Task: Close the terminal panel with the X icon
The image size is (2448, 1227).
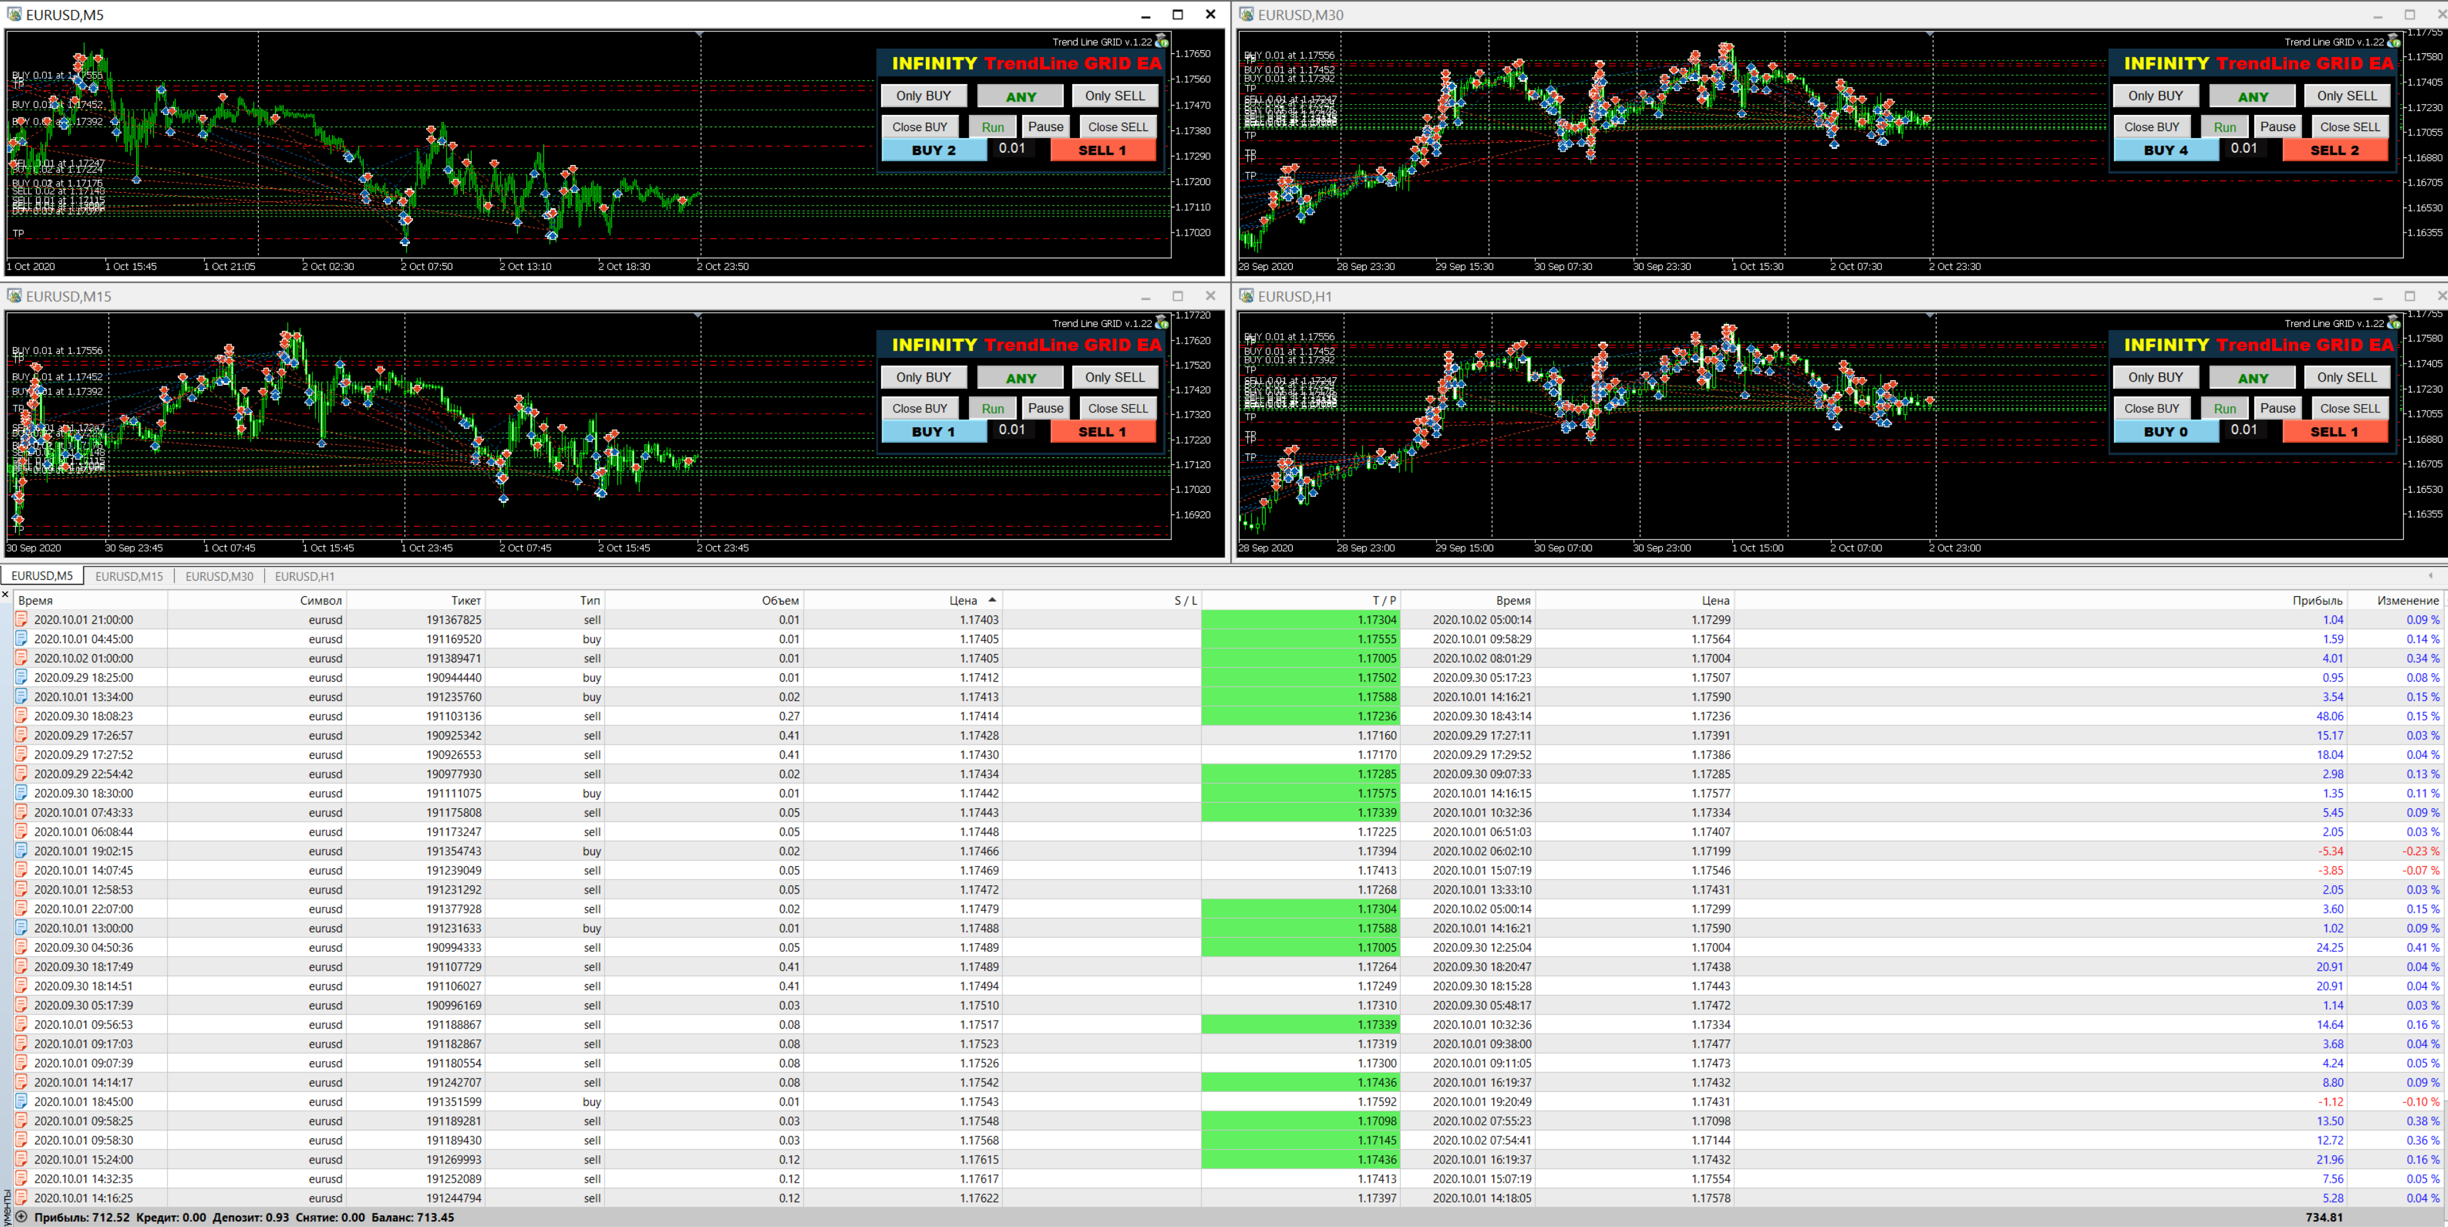Action: pos(6,595)
